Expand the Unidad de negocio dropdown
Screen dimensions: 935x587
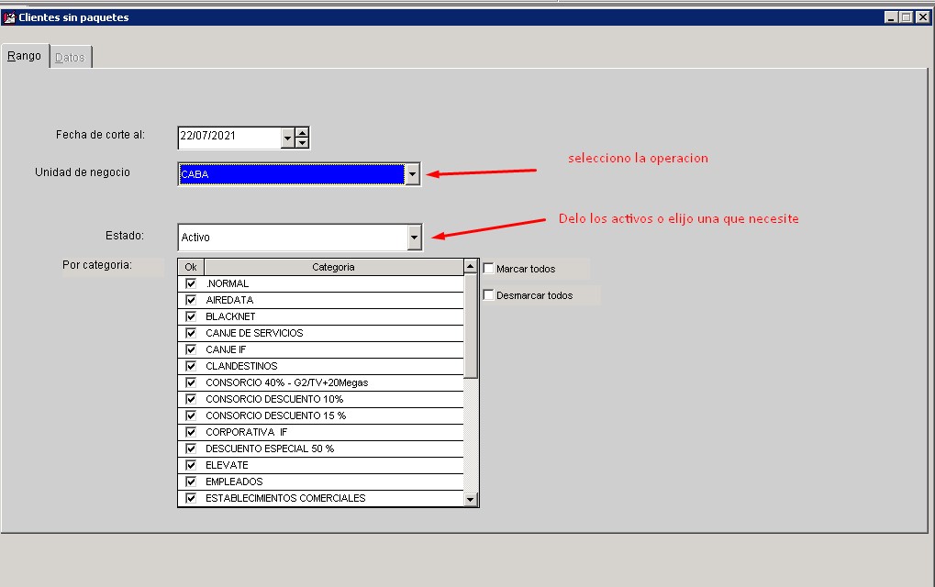coord(413,174)
